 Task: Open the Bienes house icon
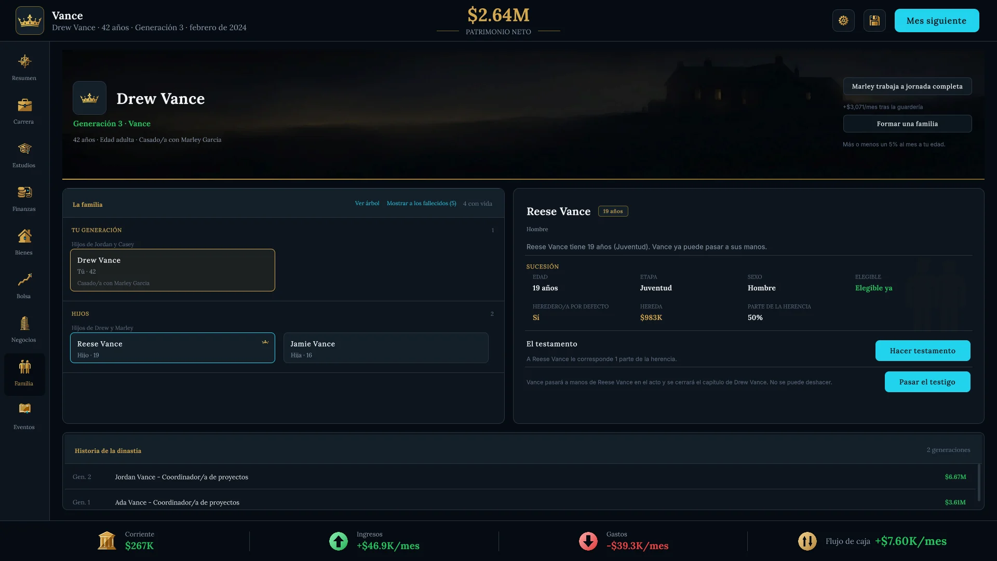(x=24, y=236)
